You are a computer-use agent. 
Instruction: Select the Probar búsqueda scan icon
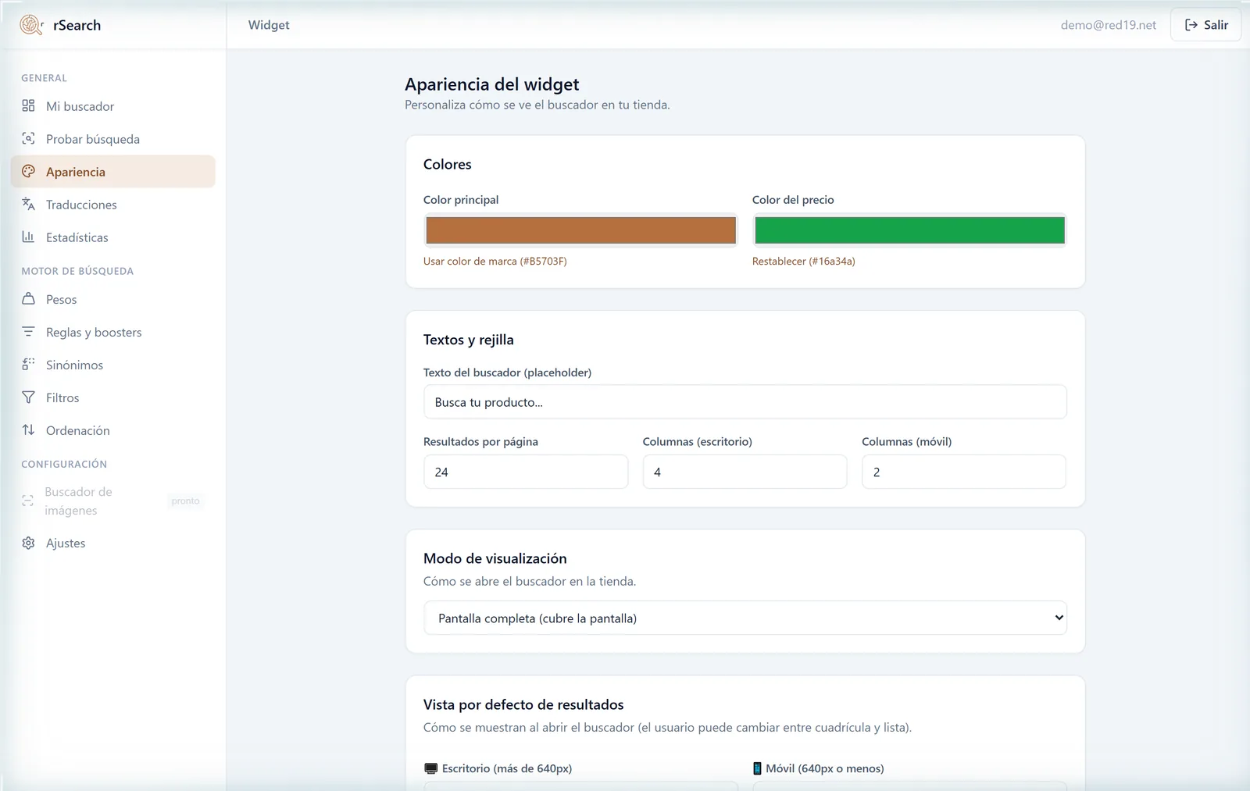28,138
